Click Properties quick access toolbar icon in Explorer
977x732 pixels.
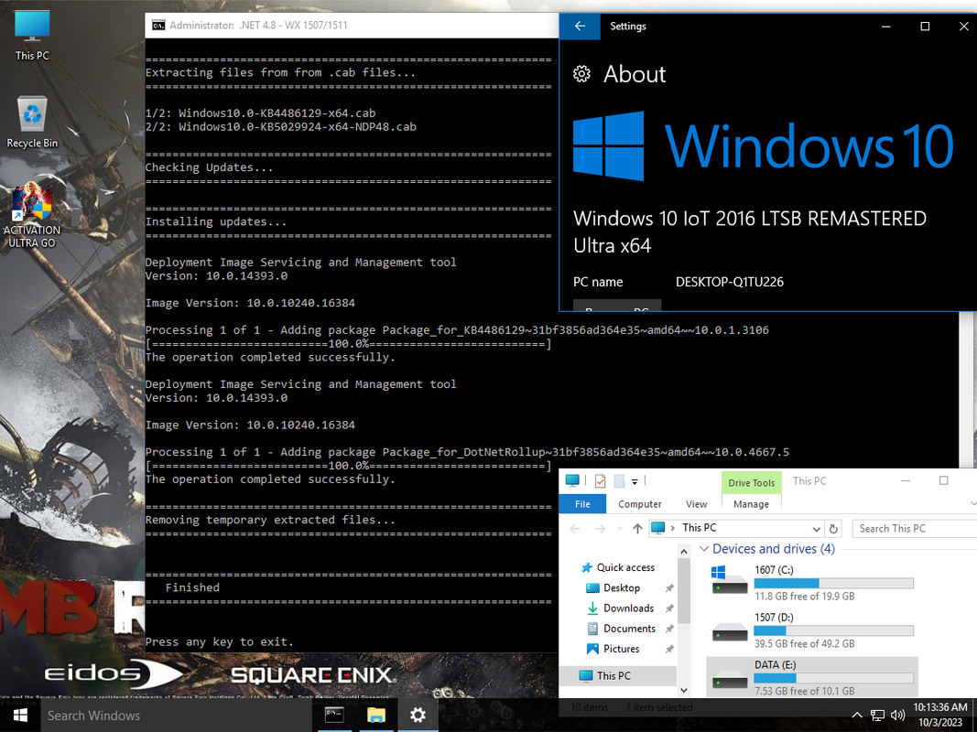tap(601, 480)
